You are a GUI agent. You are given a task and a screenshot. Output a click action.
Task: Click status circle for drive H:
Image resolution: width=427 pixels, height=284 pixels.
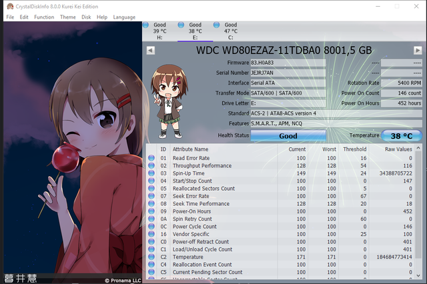[x=145, y=25]
